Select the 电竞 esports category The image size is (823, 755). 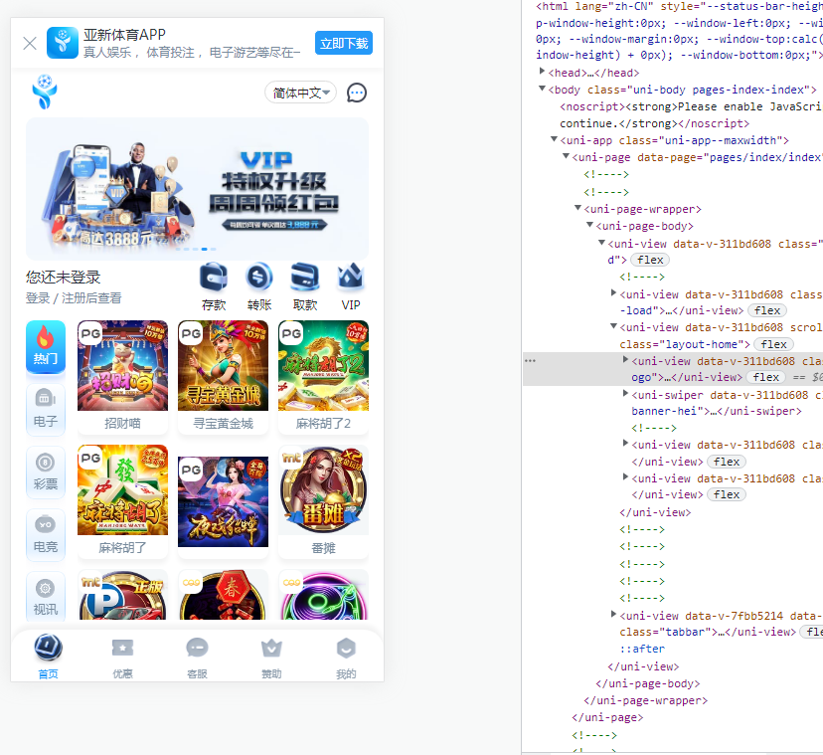pyautogui.click(x=46, y=535)
